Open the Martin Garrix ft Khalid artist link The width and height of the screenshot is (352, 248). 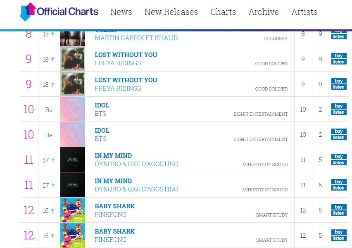coord(136,38)
